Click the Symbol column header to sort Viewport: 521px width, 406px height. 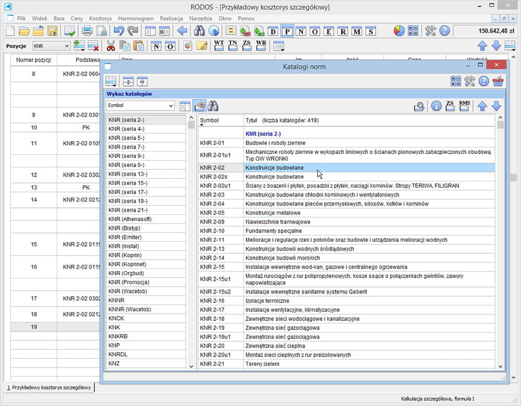(209, 120)
